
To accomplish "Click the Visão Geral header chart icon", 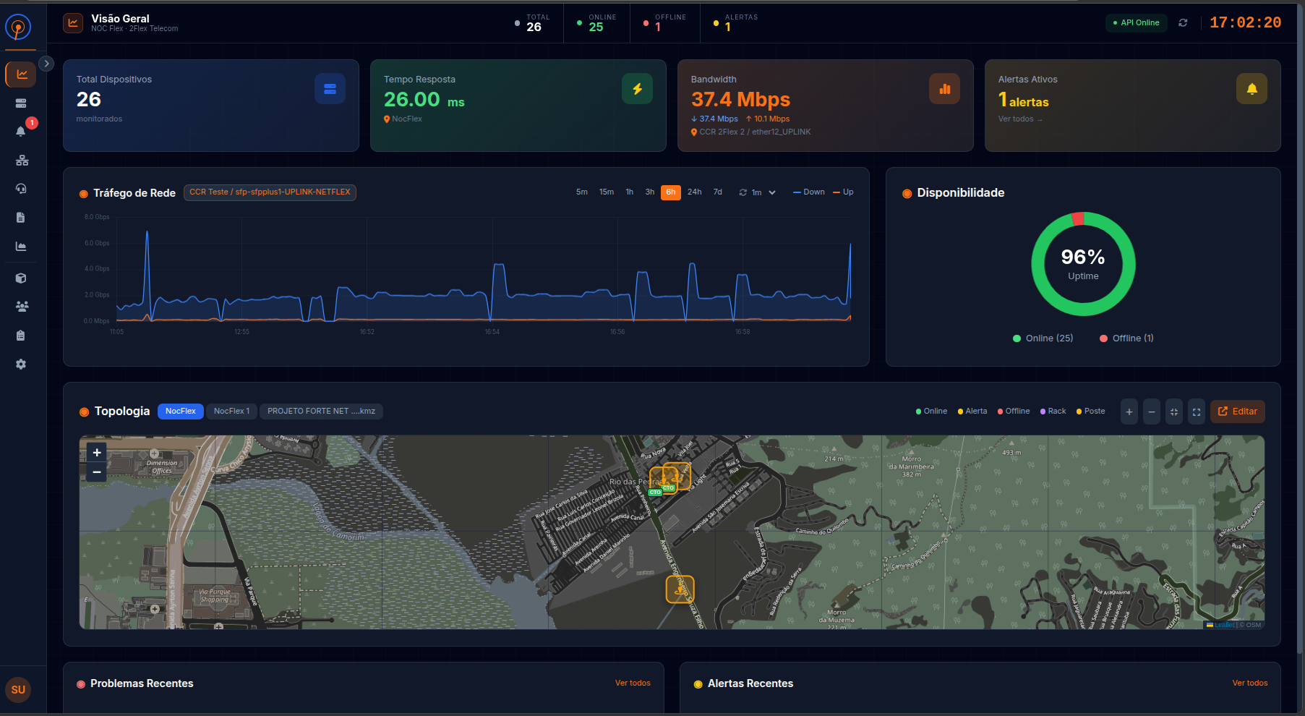I will pyautogui.click(x=73, y=23).
